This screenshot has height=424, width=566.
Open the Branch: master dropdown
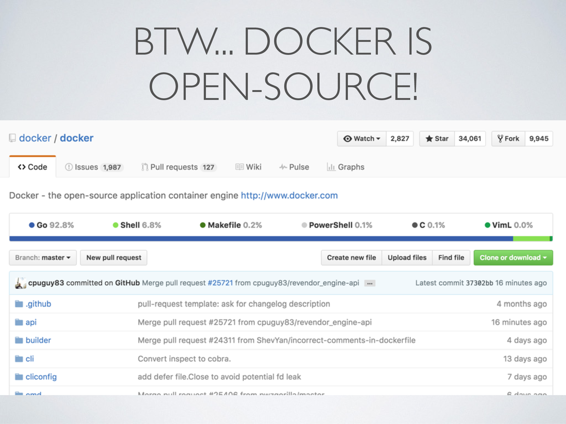[43, 258]
